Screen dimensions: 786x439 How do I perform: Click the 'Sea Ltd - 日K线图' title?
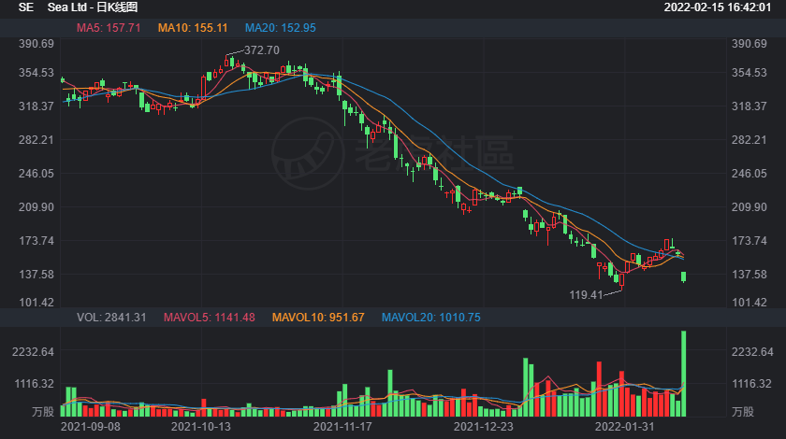[x=93, y=7]
